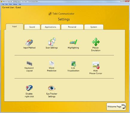
Task: Open the File menu
Action: click(x=3, y=4)
